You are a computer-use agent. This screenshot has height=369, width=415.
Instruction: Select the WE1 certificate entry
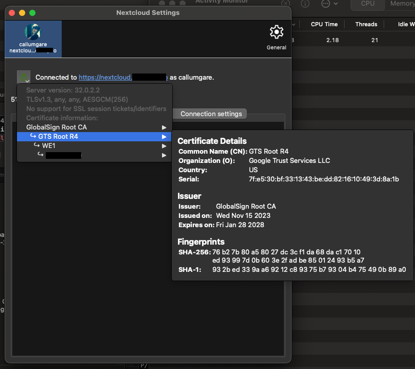pyautogui.click(x=48, y=145)
